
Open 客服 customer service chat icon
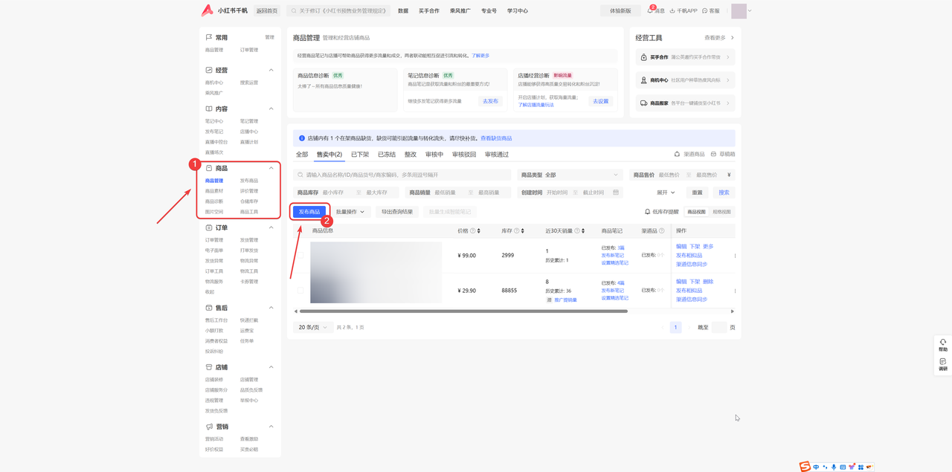[705, 10]
